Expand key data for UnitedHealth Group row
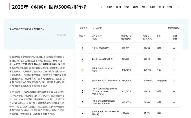 point(174,113)
